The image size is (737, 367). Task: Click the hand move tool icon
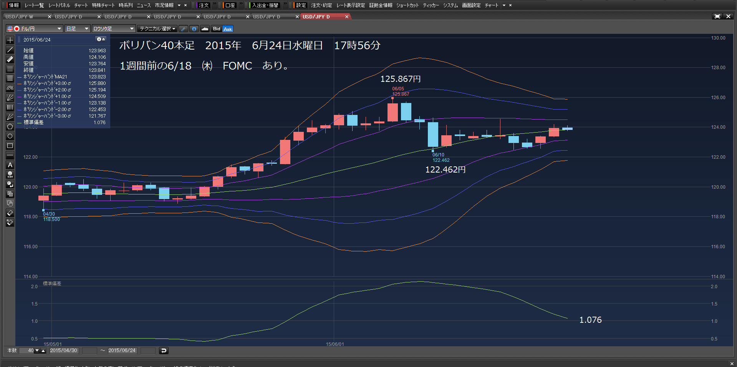coord(10,203)
